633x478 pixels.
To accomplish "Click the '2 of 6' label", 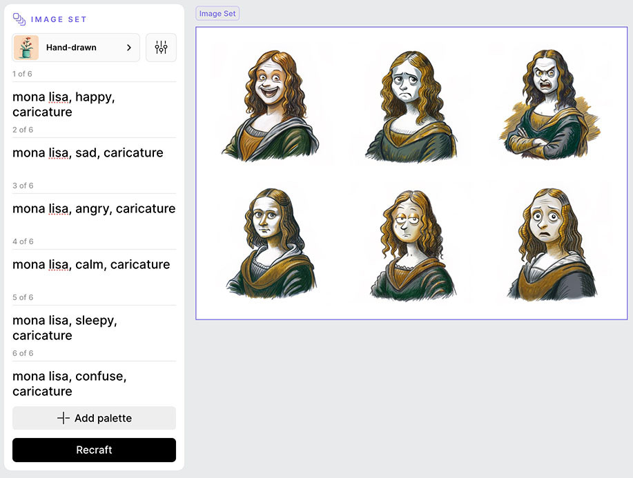I will pyautogui.click(x=23, y=130).
